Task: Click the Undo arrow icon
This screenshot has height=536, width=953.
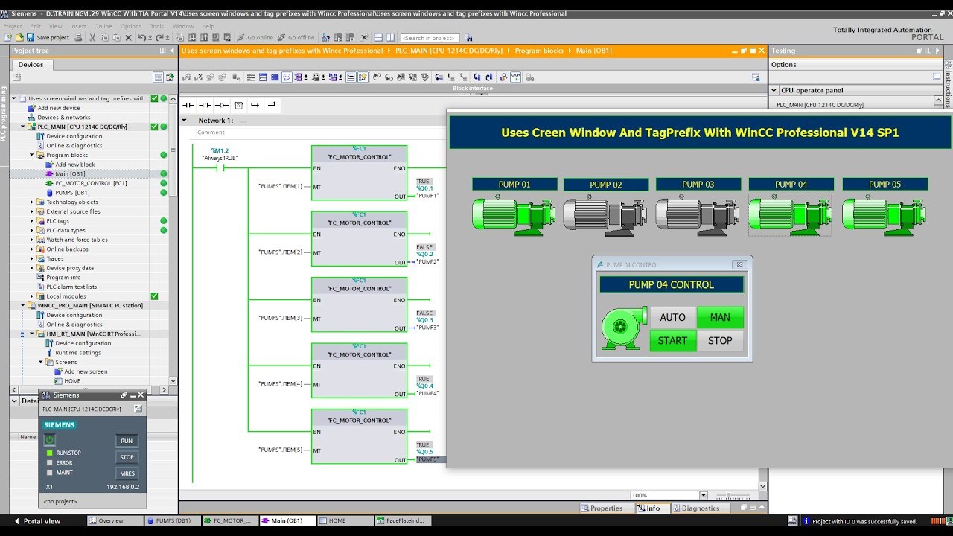Action: [143, 37]
